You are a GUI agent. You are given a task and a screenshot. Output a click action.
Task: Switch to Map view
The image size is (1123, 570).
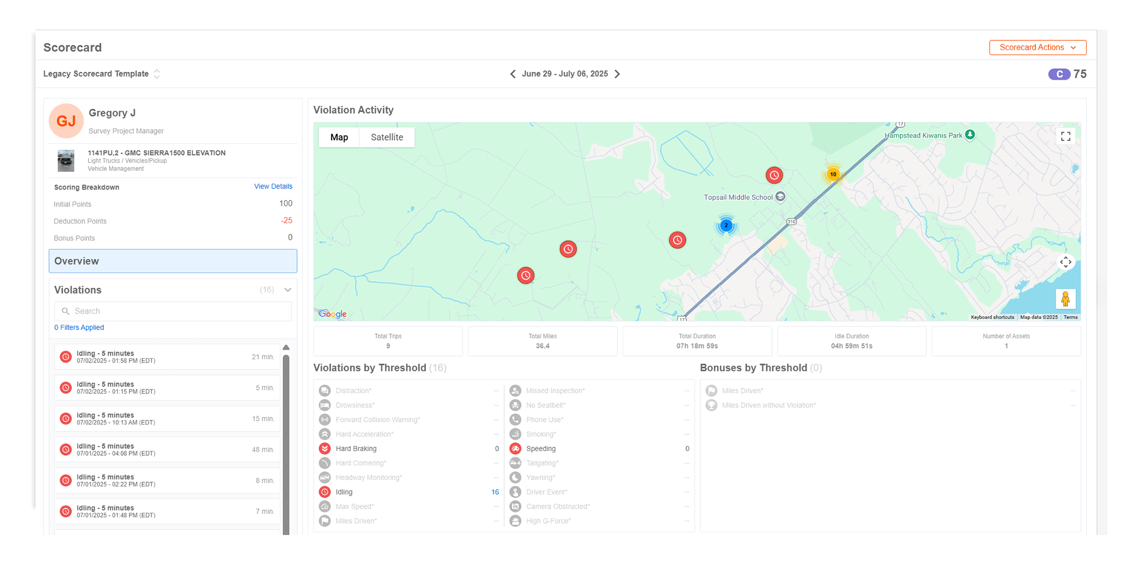point(339,137)
